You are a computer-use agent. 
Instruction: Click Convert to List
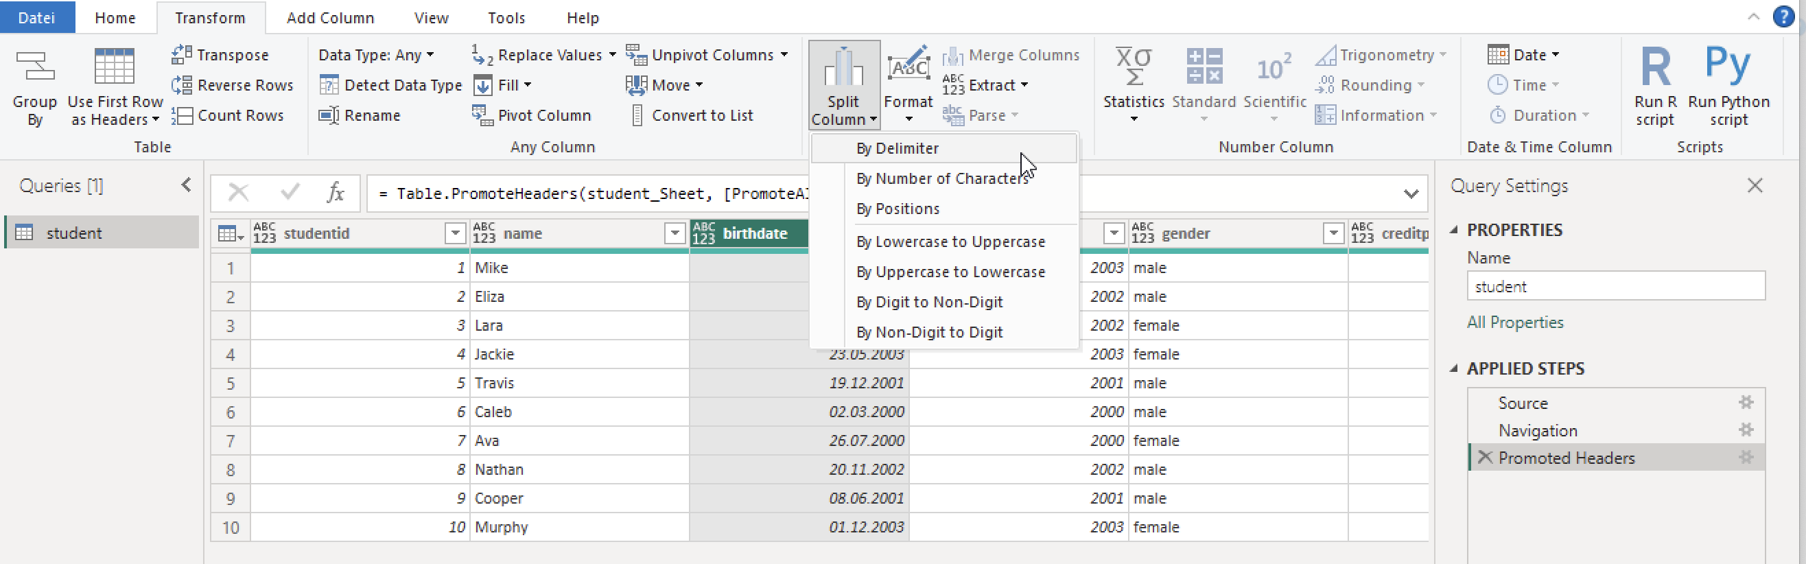692,115
